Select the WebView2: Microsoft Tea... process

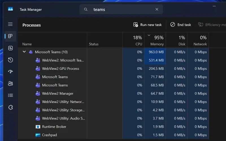tap(113, 60)
